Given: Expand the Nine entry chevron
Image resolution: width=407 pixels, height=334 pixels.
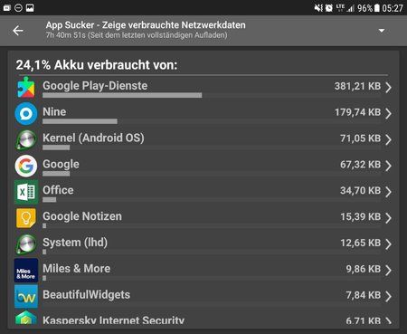Looking at the screenshot, I should pyautogui.click(x=388, y=113).
